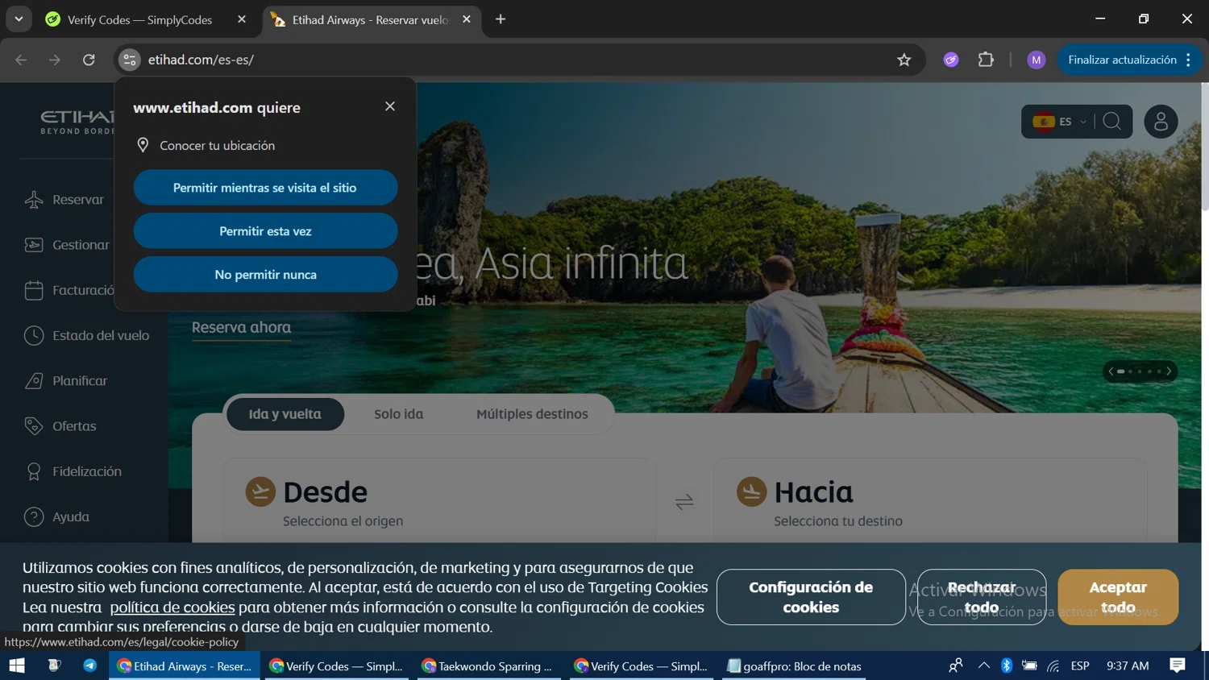The height and width of the screenshot is (680, 1209).
Task: Close the Etihad Airways browser tab
Action: [x=467, y=19]
